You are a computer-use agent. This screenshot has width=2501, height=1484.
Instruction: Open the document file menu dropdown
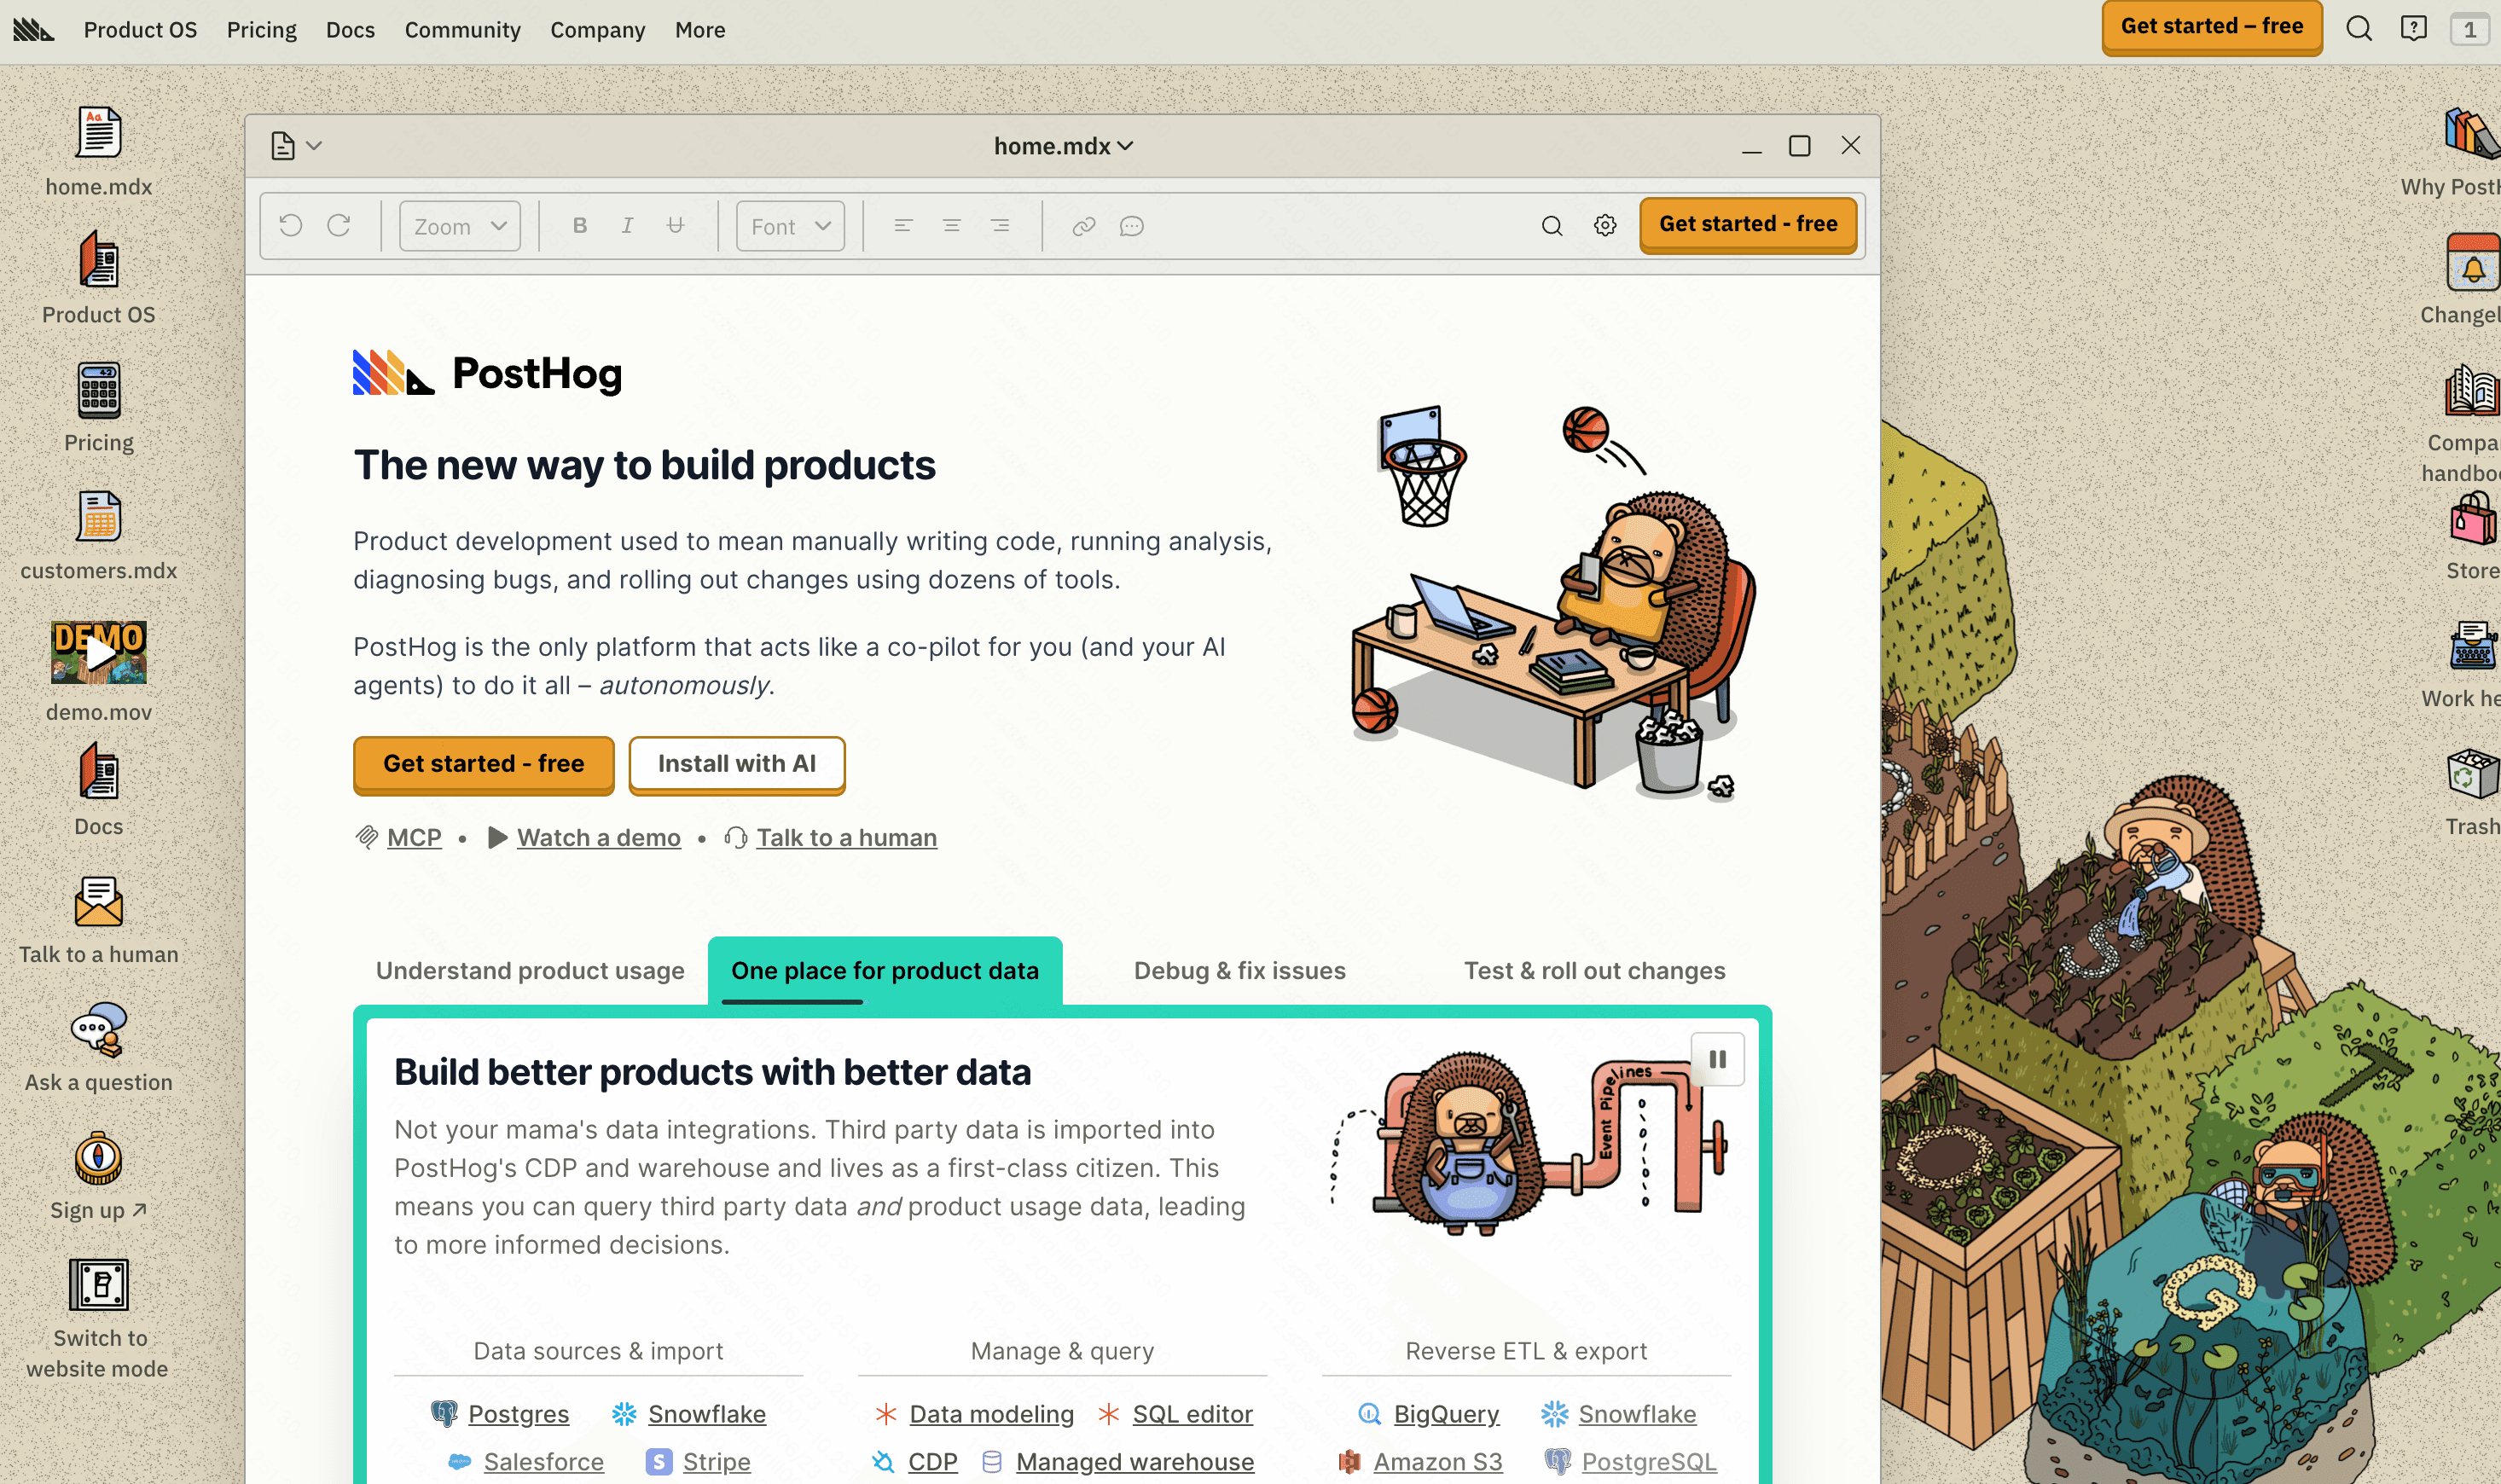[296, 146]
